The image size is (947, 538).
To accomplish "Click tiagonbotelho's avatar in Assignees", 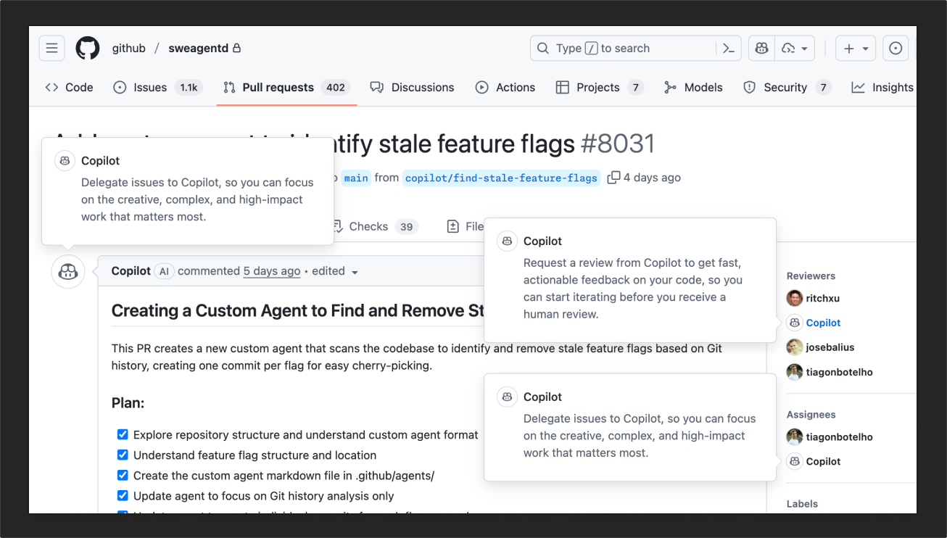I will point(795,437).
